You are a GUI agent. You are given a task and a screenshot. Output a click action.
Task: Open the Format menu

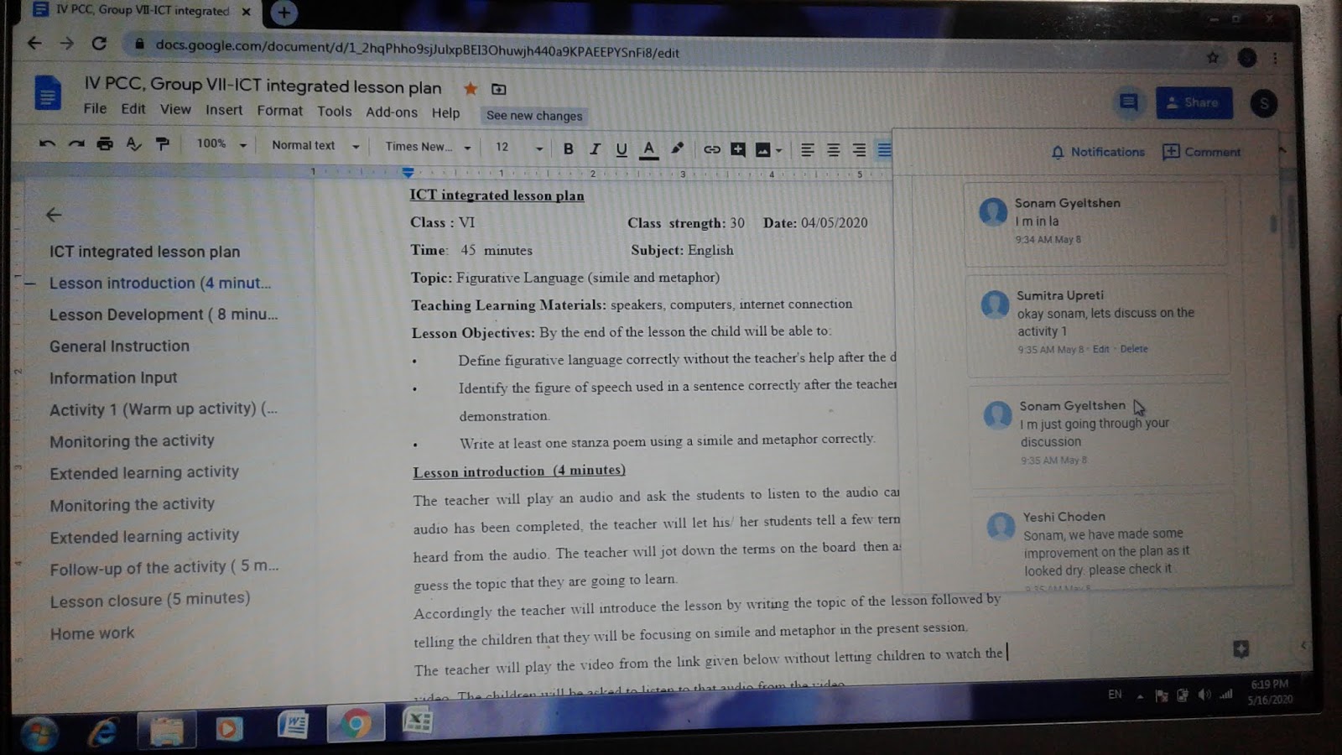click(280, 110)
